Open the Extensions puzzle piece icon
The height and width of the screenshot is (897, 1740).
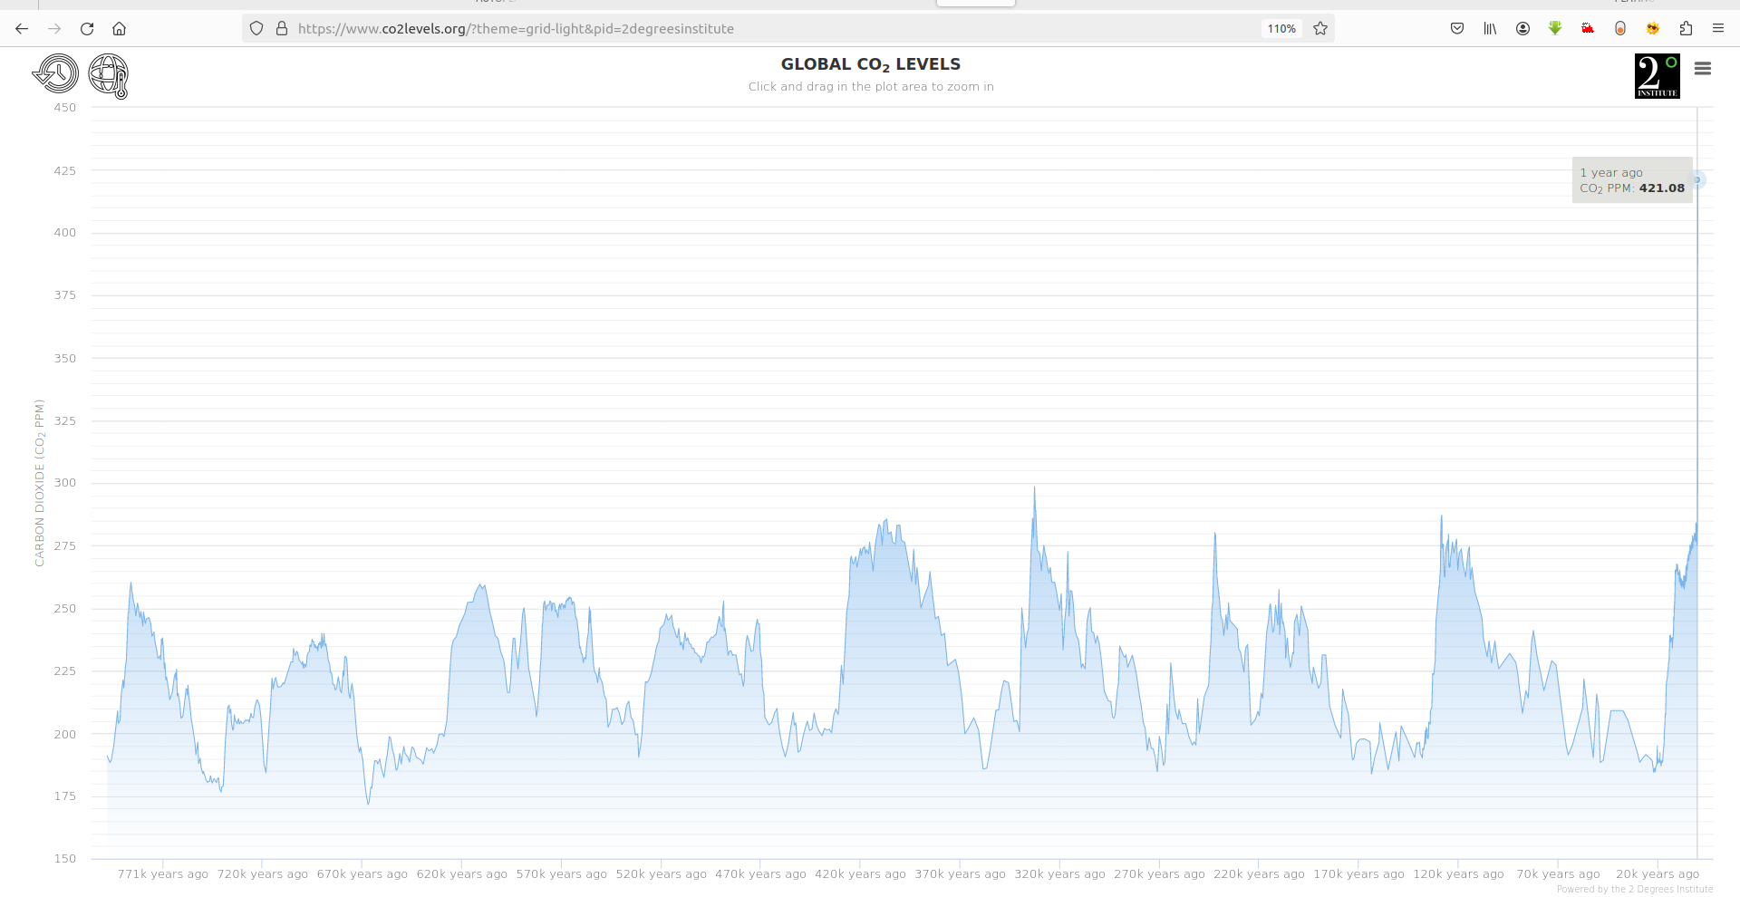(x=1686, y=28)
